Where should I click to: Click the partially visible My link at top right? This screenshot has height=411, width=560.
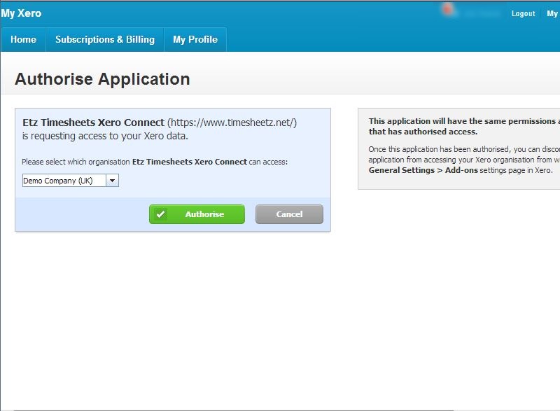coord(552,13)
